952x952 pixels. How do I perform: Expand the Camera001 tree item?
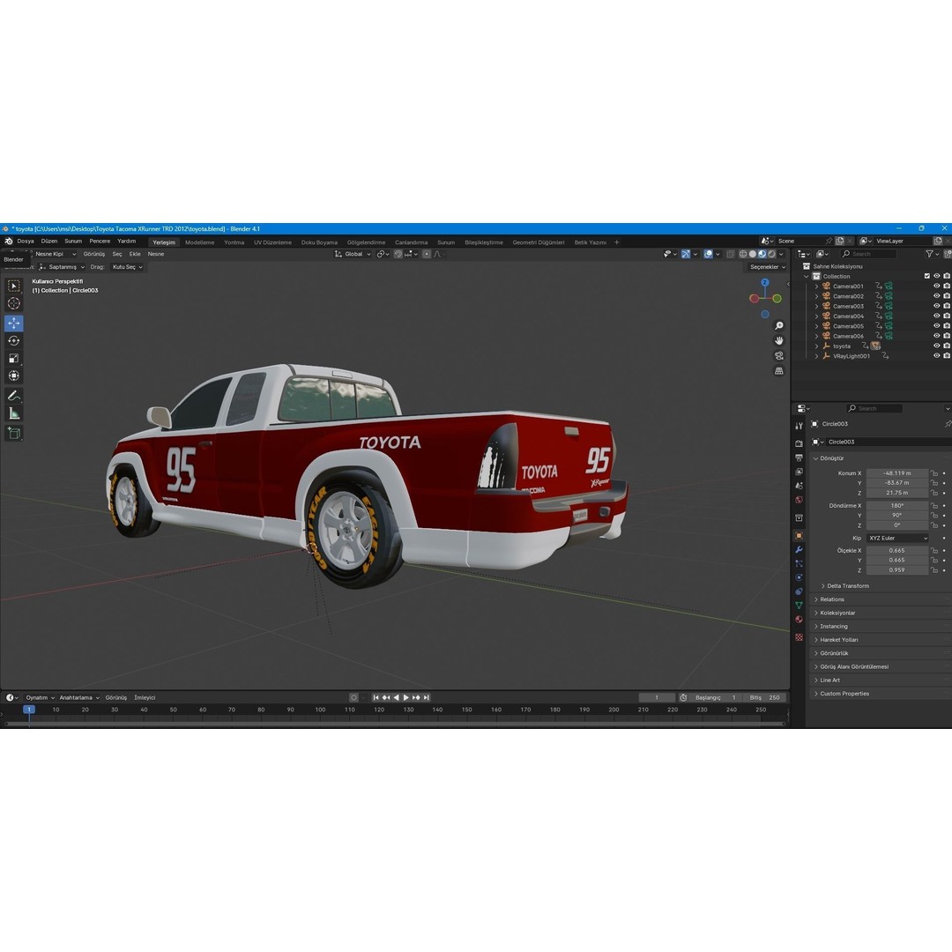pos(816,286)
